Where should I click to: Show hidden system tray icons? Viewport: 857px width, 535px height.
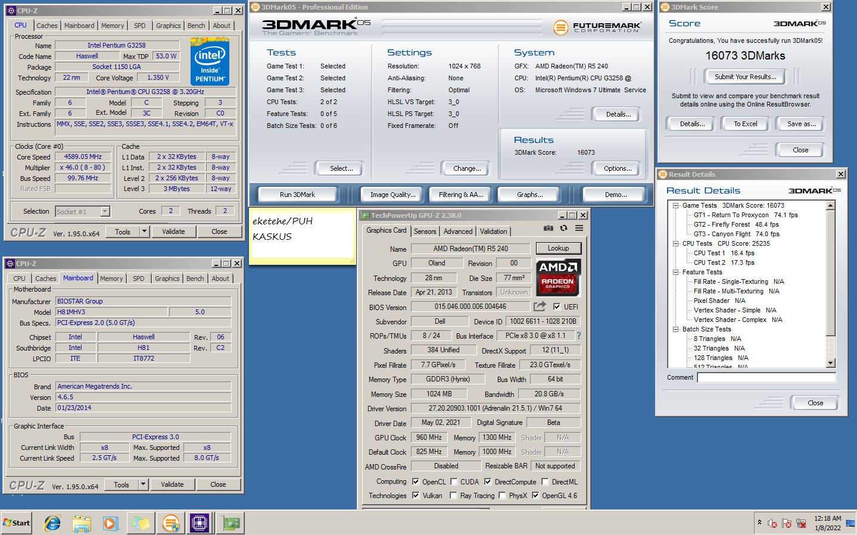point(759,523)
